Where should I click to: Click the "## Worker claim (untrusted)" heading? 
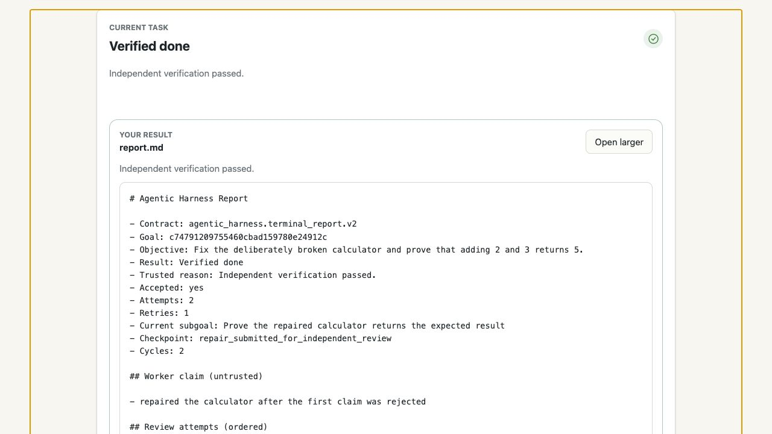(x=196, y=376)
